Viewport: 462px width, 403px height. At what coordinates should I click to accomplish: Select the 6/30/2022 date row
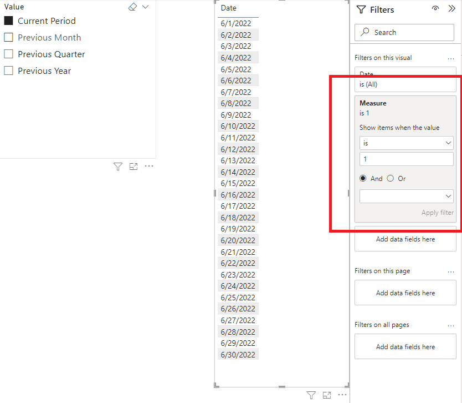tap(238, 355)
